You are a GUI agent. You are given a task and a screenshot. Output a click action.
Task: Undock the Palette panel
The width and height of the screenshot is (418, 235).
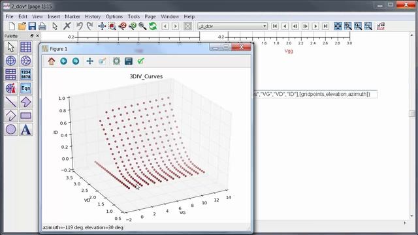pyautogui.click(x=32, y=36)
